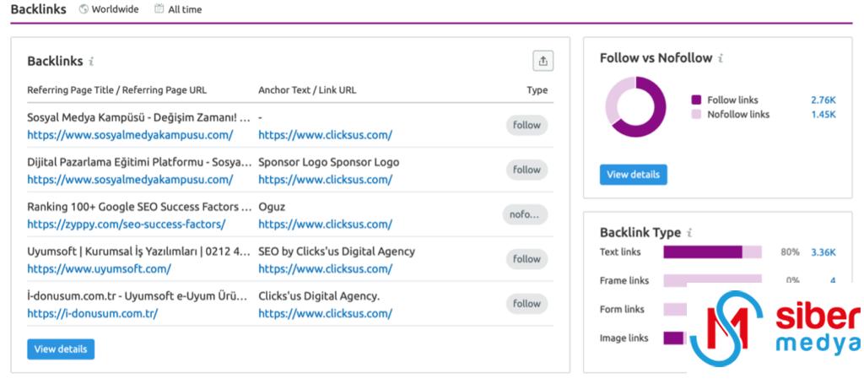Click the 80% text links percentage
Image resolution: width=864 pixels, height=384 pixels.
pos(790,252)
